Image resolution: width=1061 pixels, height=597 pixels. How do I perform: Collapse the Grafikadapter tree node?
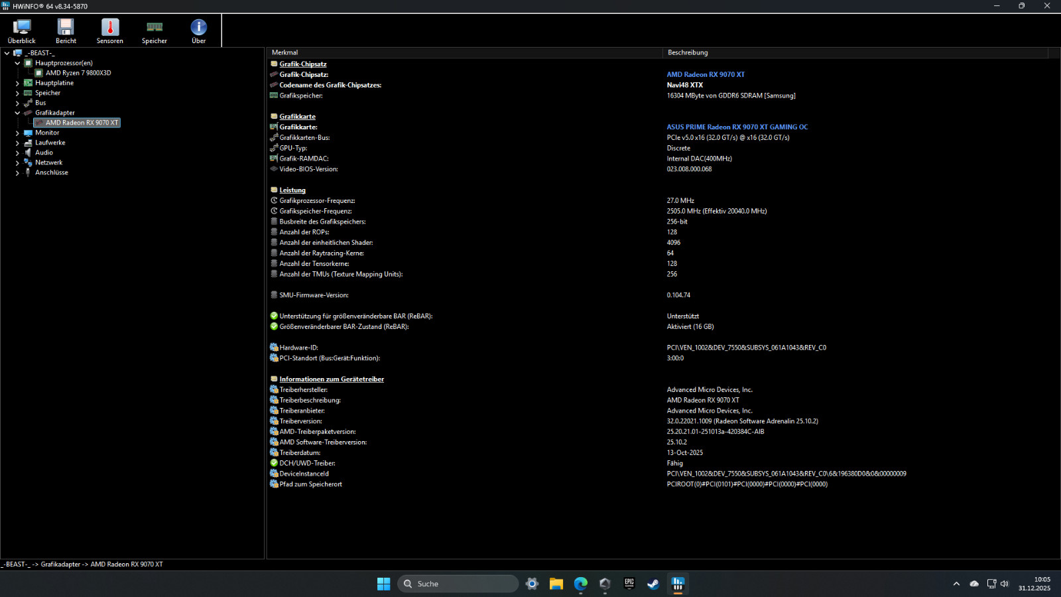(17, 113)
